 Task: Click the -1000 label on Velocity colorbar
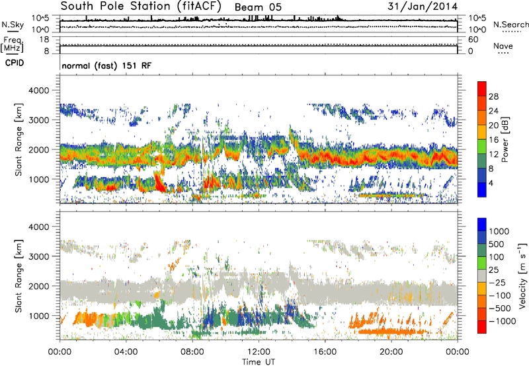click(x=503, y=321)
